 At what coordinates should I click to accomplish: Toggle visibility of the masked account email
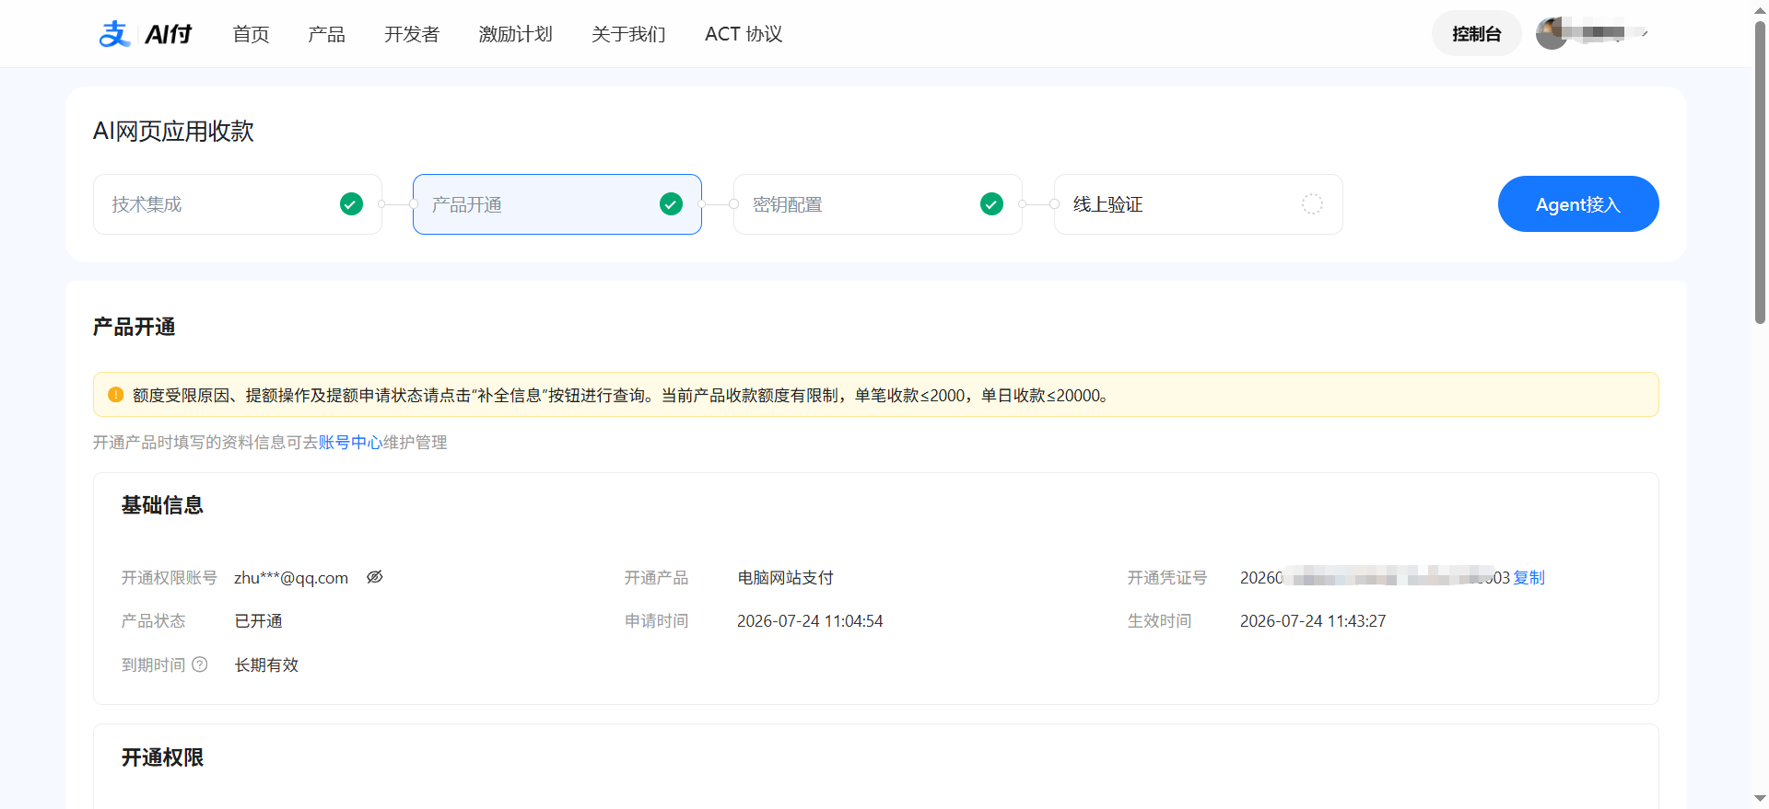tap(374, 577)
